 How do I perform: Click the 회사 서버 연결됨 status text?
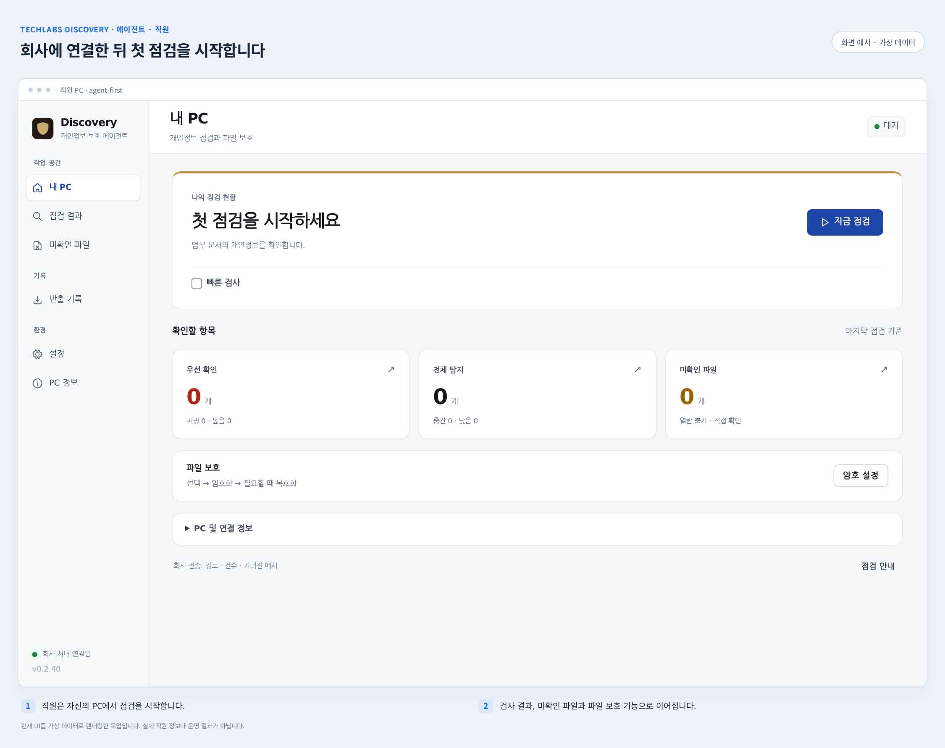[66, 654]
